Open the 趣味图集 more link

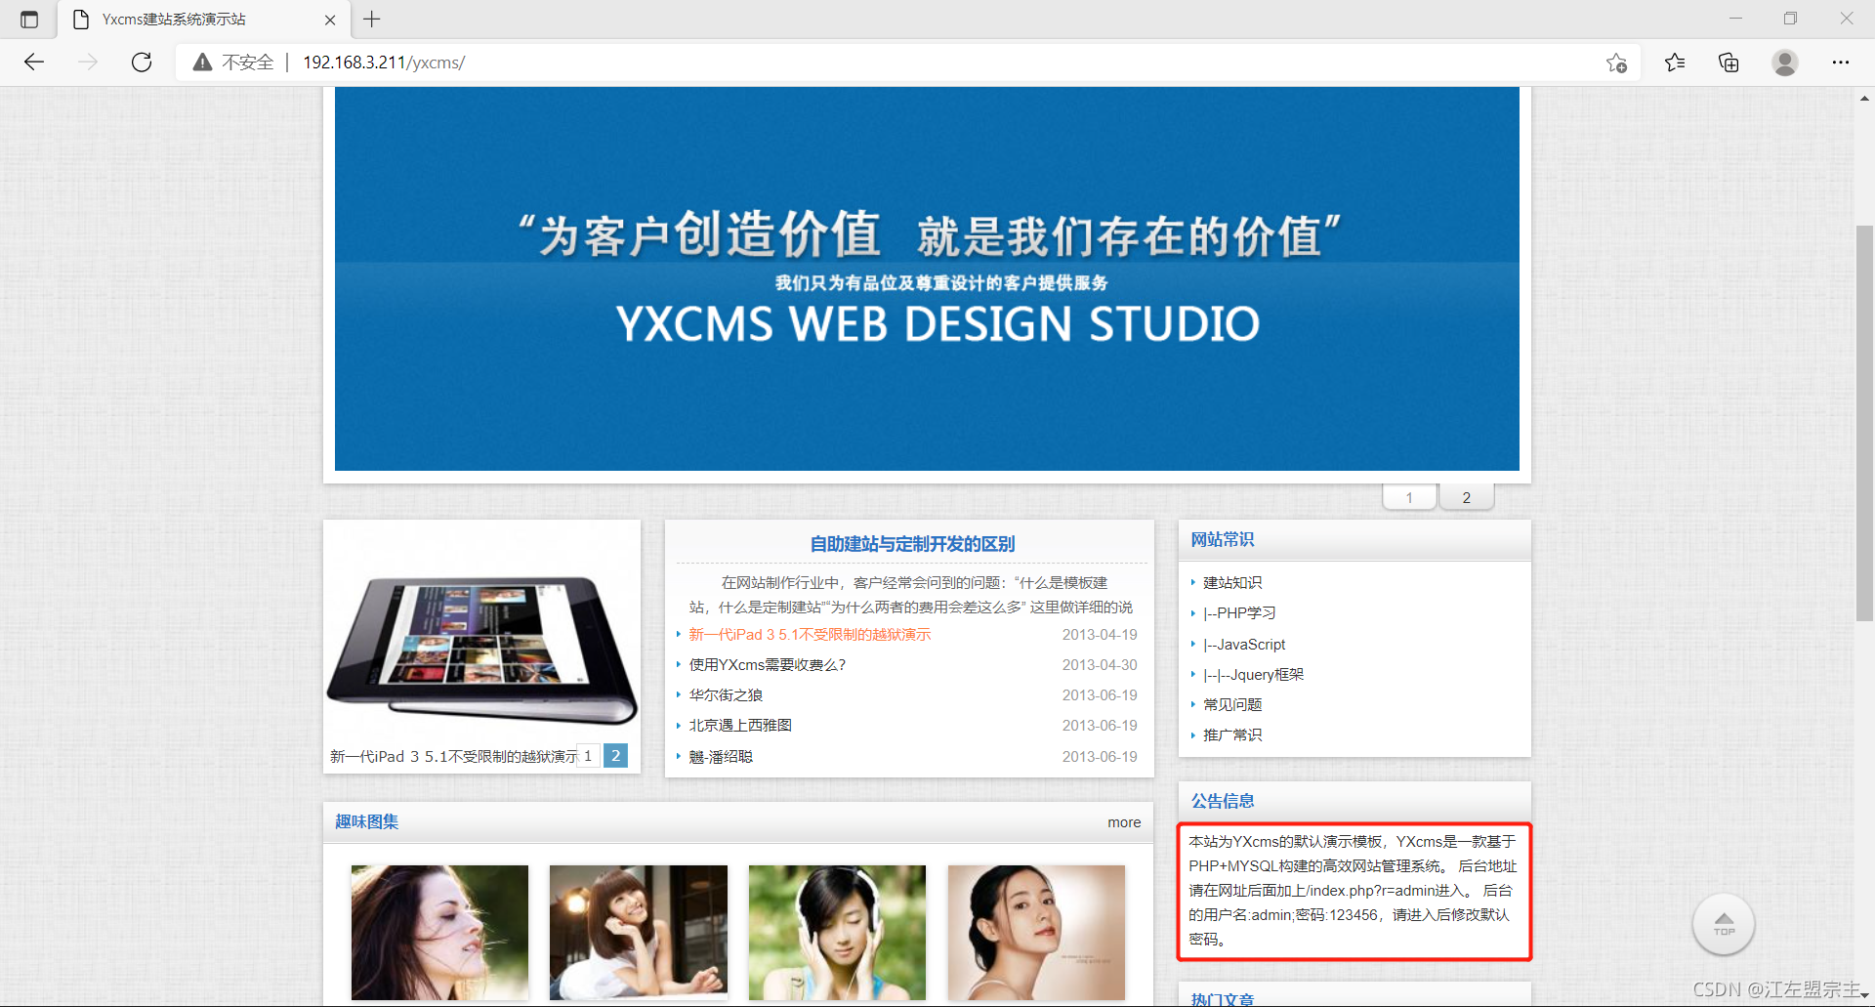[1123, 821]
